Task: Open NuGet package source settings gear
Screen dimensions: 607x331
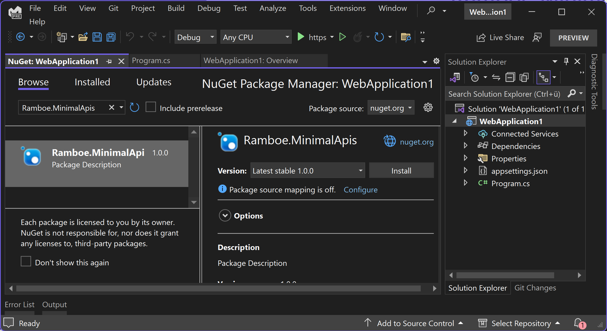Action: click(428, 108)
